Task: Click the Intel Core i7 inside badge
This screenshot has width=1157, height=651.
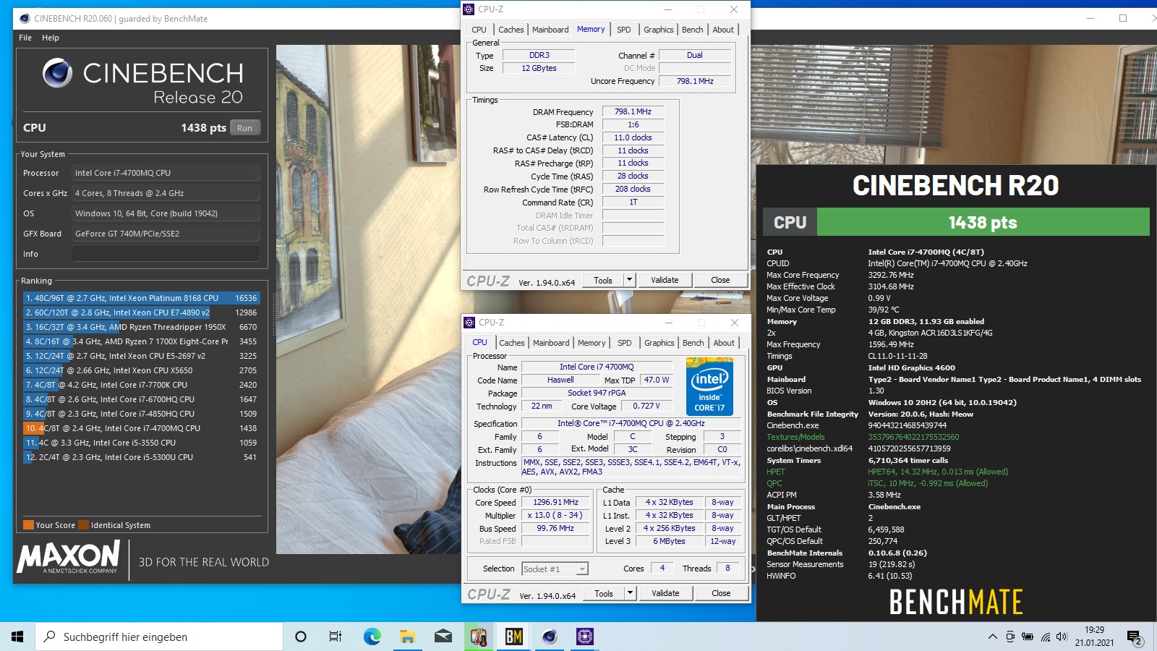Action: click(709, 387)
